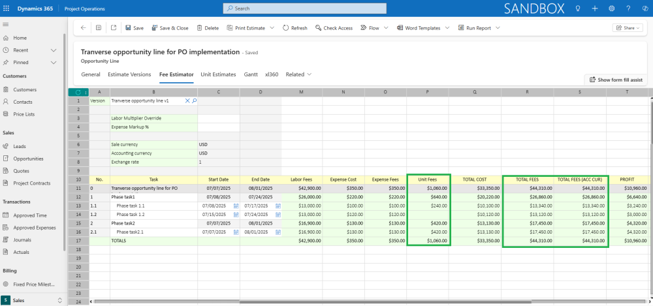This screenshot has width=653, height=306.
Task: Switch to the Gantt tab
Action: tap(250, 74)
